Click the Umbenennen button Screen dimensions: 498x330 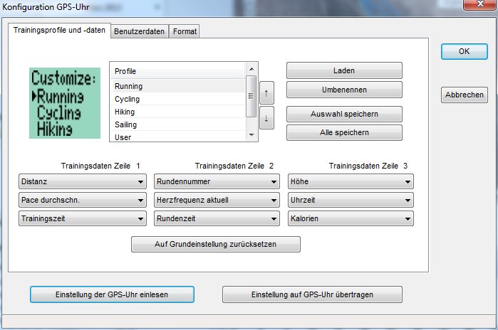coord(344,90)
